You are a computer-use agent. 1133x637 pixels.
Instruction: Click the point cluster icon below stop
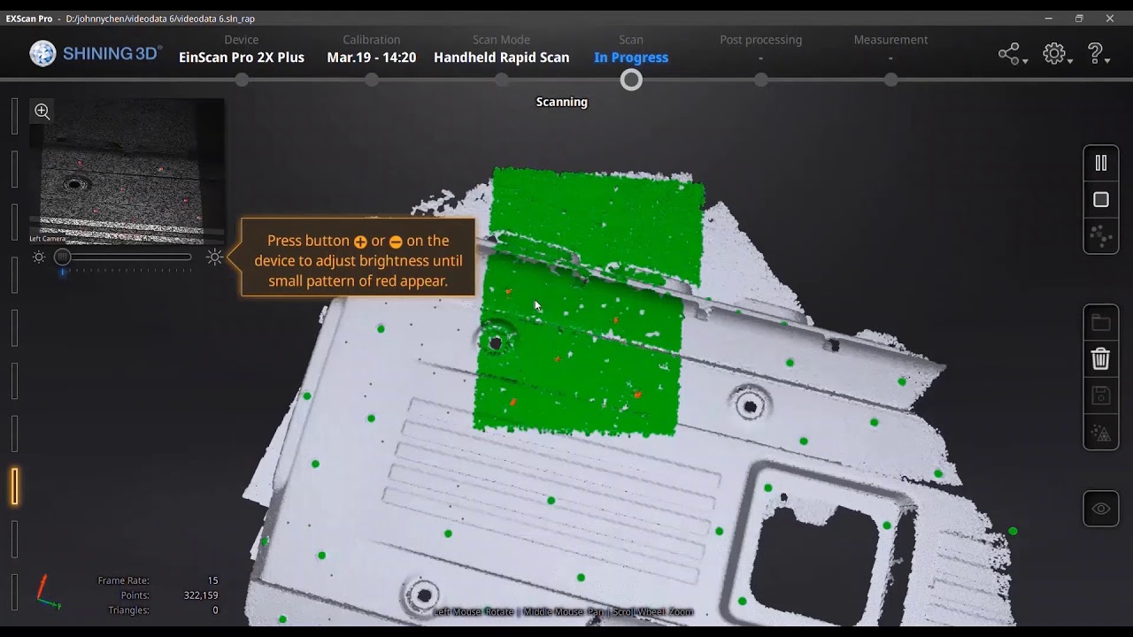(x=1101, y=236)
